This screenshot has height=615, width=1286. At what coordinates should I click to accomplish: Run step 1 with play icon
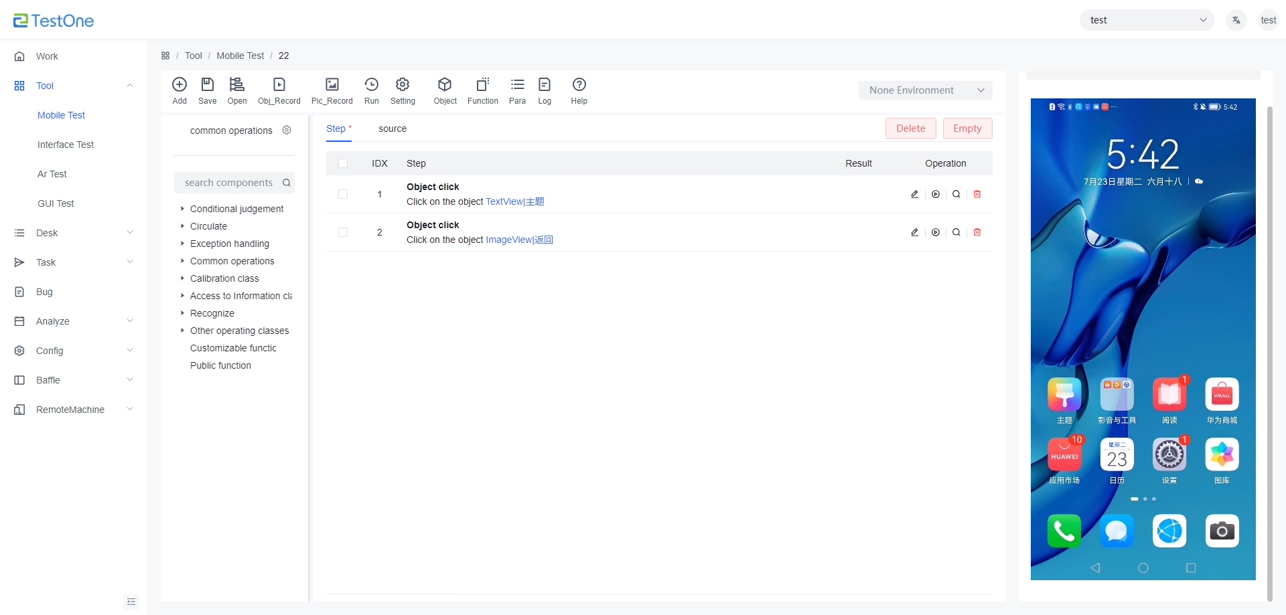tap(936, 194)
